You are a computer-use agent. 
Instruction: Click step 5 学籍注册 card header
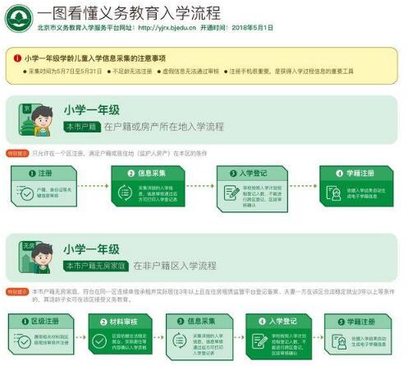click(358, 322)
